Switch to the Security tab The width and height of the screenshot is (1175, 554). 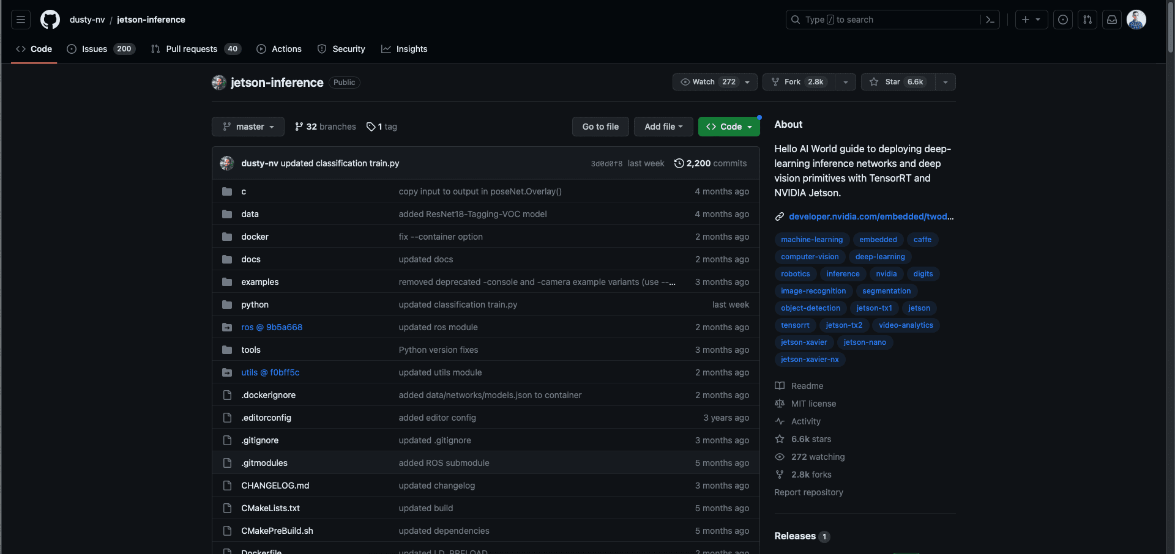pos(341,49)
